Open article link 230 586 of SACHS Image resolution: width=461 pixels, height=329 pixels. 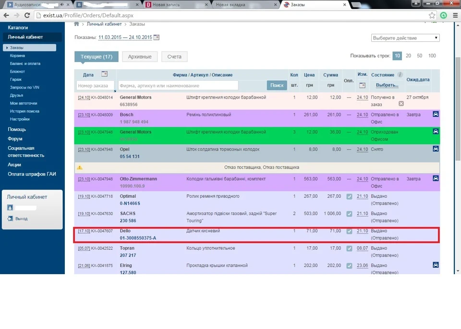[x=128, y=221]
